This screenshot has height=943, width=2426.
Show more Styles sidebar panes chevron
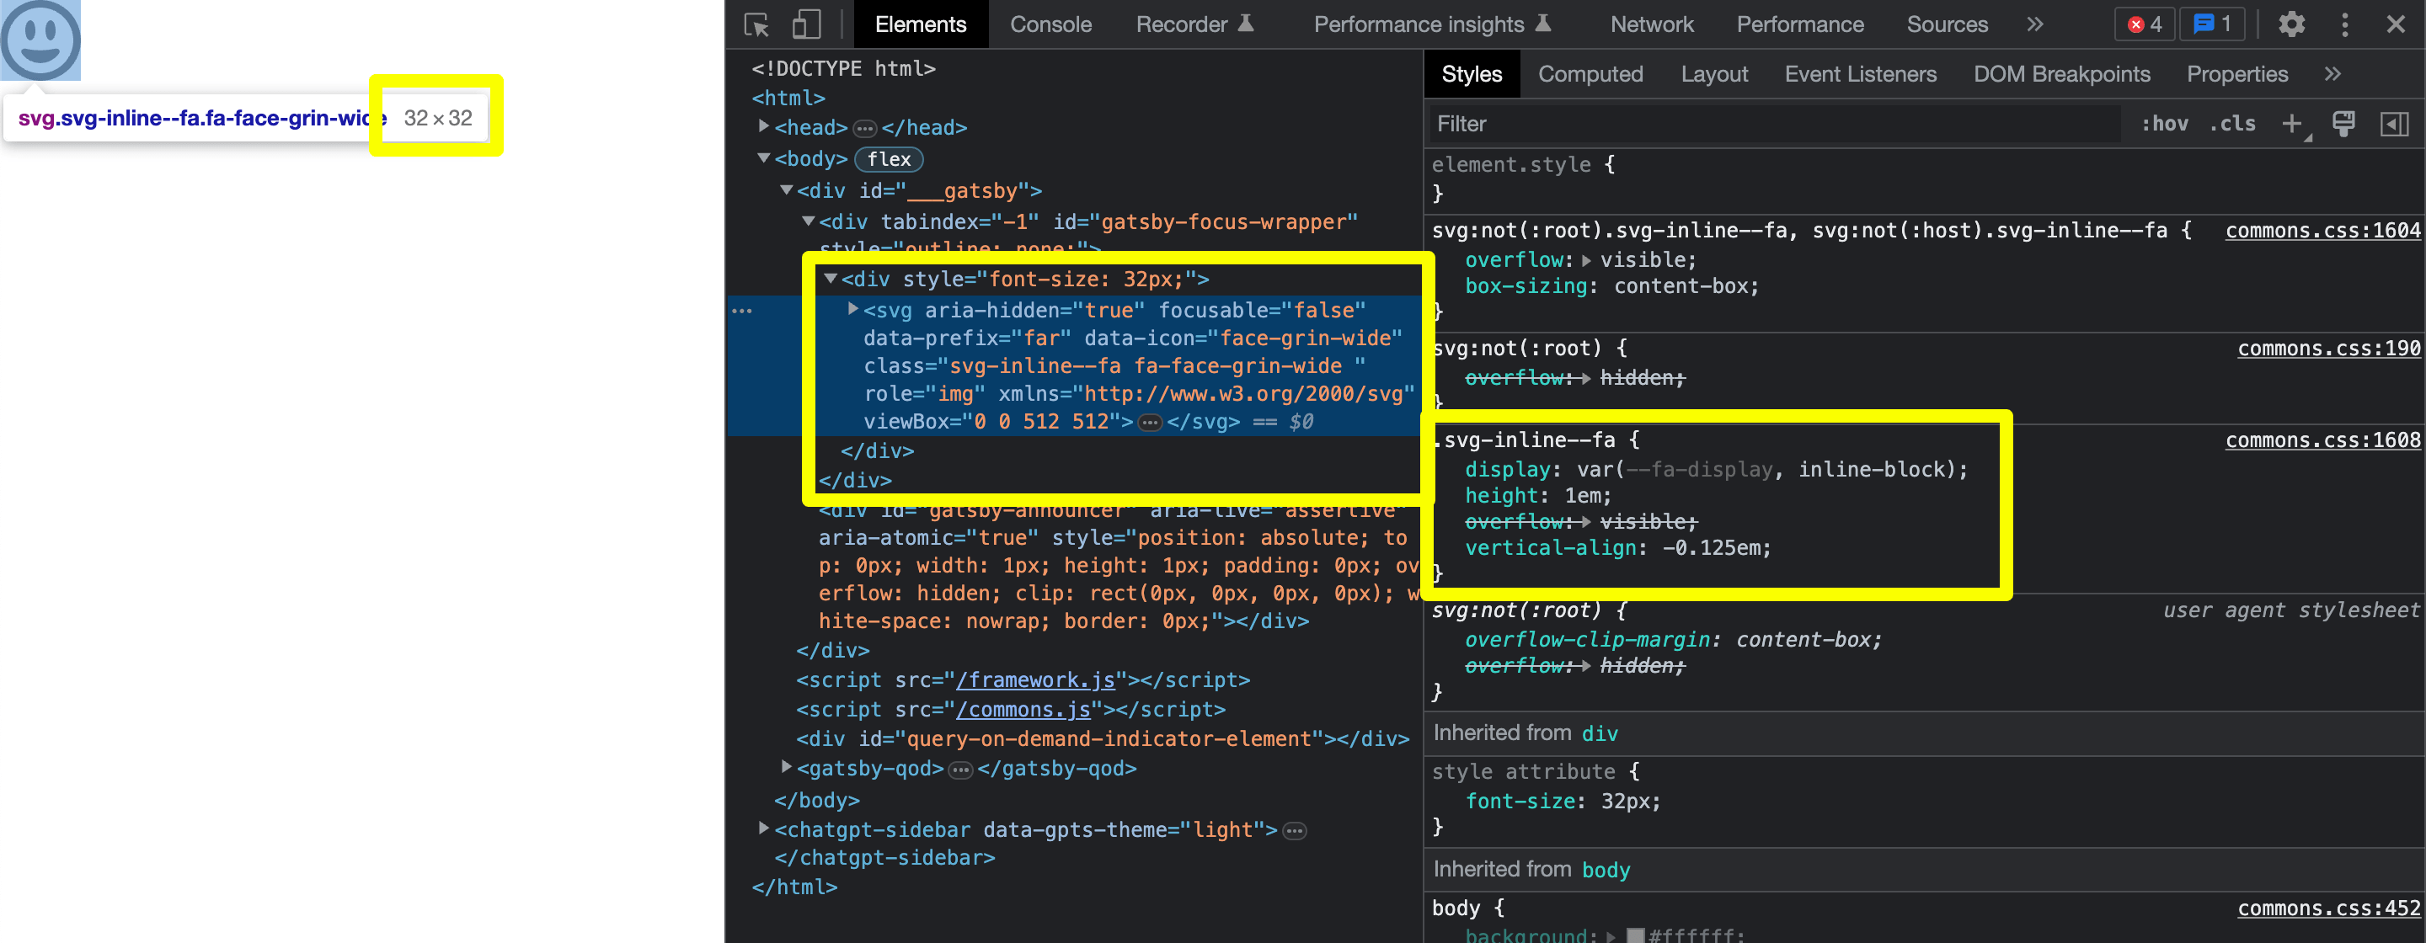click(x=2332, y=74)
